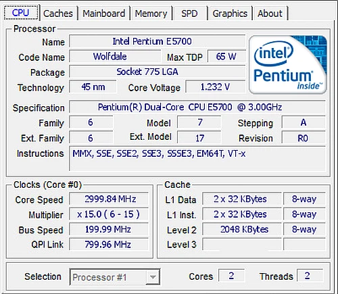Click the Revision value R0

(x=304, y=138)
